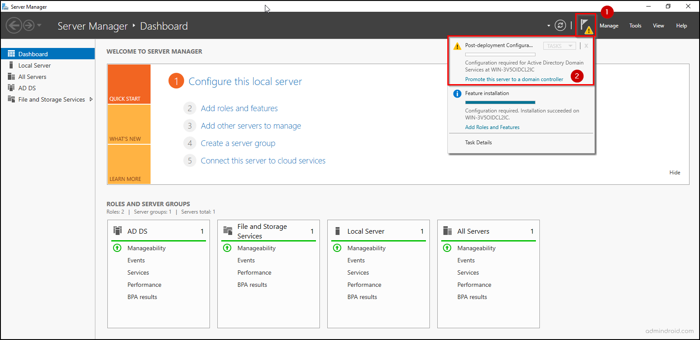700x340 pixels.
Task: Click Add roles and features quick start link
Action: [x=239, y=108]
